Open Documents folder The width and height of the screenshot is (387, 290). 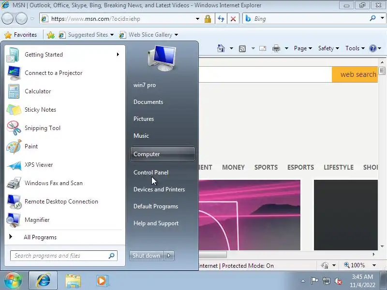pos(163,102)
